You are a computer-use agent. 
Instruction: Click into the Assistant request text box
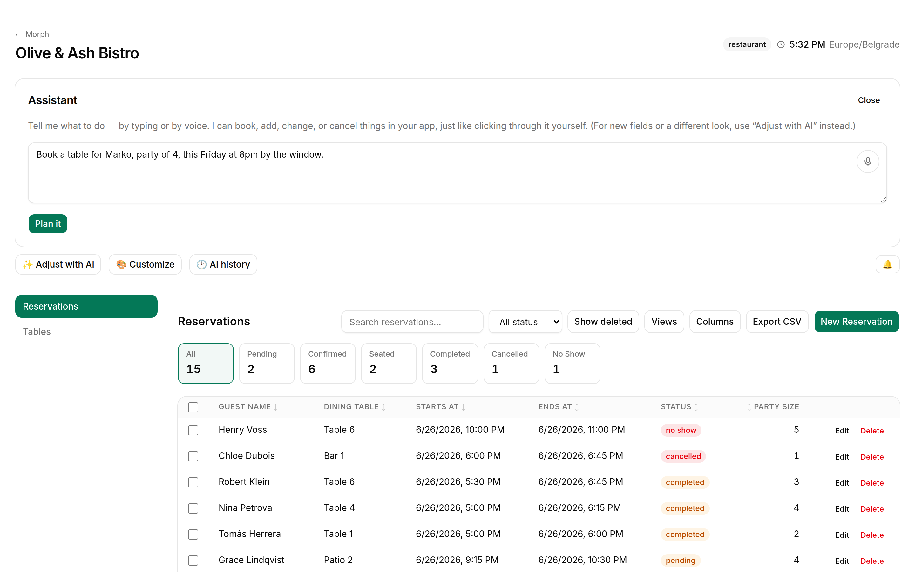457,173
